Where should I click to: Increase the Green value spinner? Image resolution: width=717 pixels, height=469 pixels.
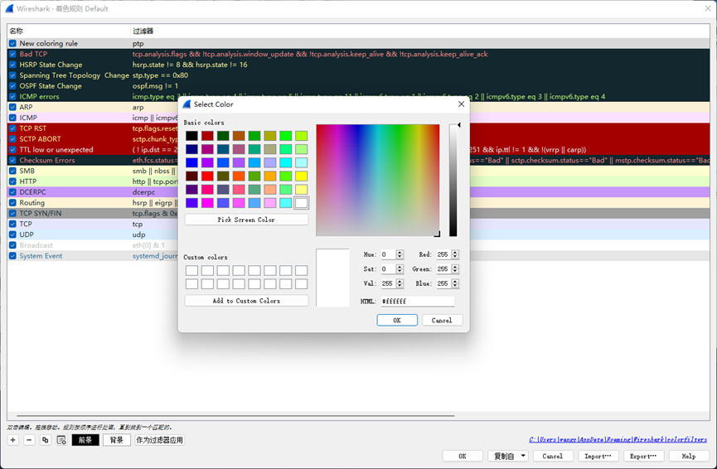[455, 267]
